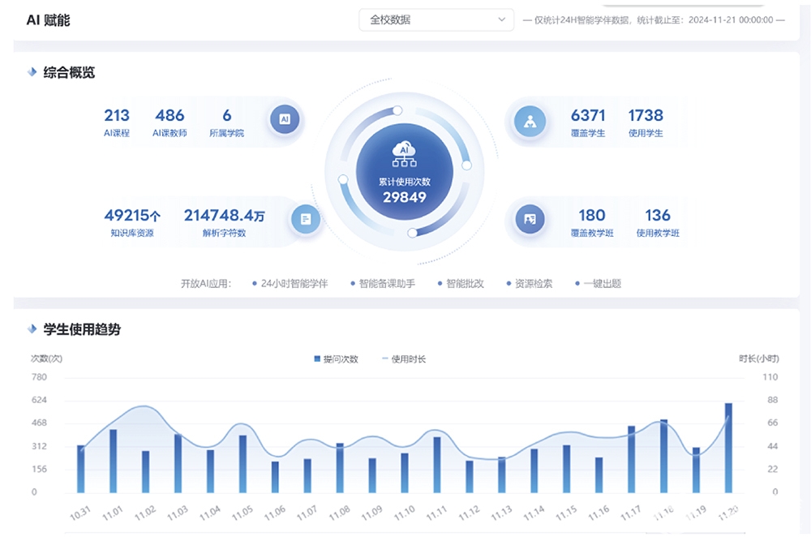The height and width of the screenshot is (537, 811).
Task: Click the 累计使用次数 29849 value
Action: click(404, 197)
